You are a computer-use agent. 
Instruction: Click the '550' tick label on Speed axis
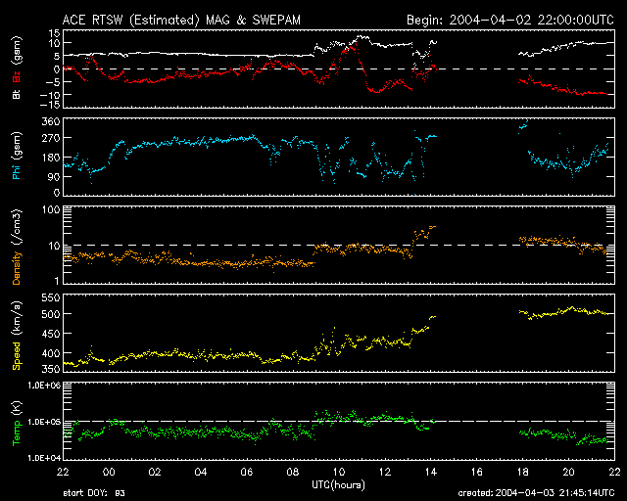pos(51,297)
